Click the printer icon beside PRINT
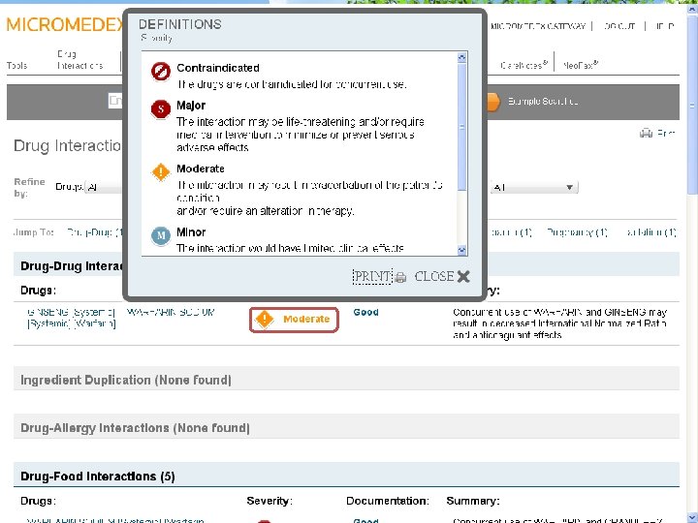Image resolution: width=698 pixels, height=523 pixels. 400,278
